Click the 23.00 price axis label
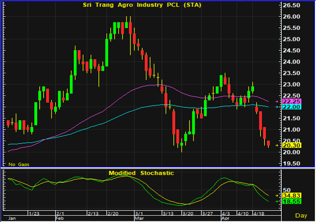Screen dimensions: 316x222 point(291,84)
